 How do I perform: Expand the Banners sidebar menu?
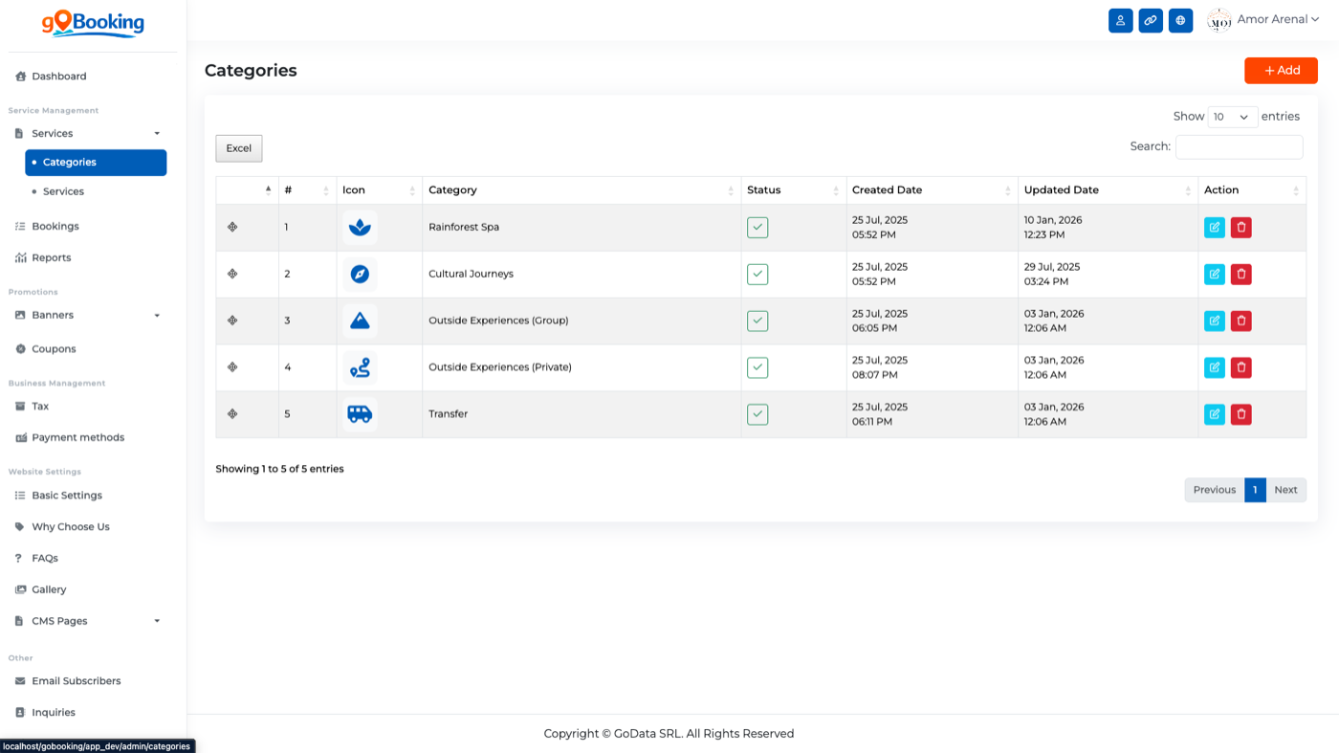(x=88, y=315)
